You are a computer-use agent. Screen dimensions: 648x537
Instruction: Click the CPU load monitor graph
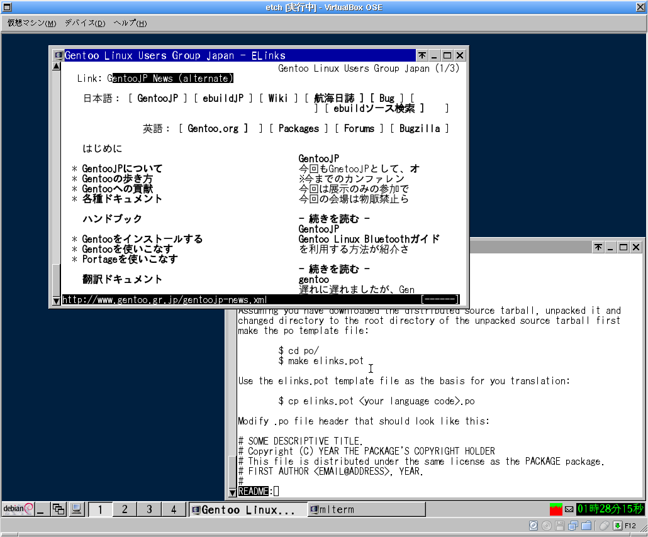tap(556, 509)
